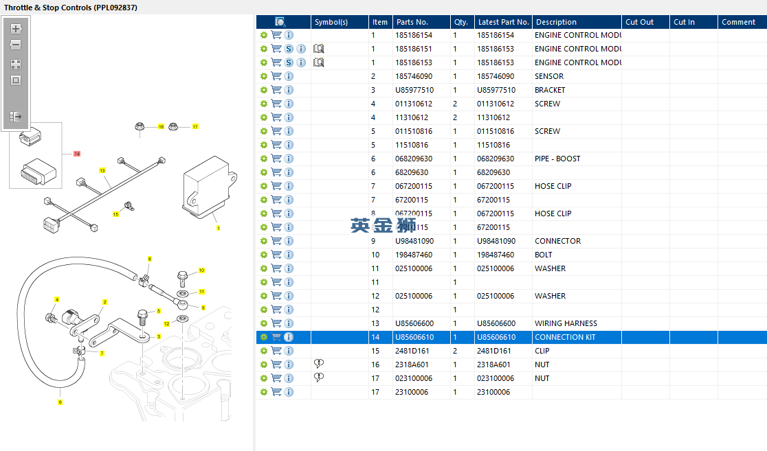Click Symbol(s) column header
Screen dimensions: 767x451
click(340, 22)
